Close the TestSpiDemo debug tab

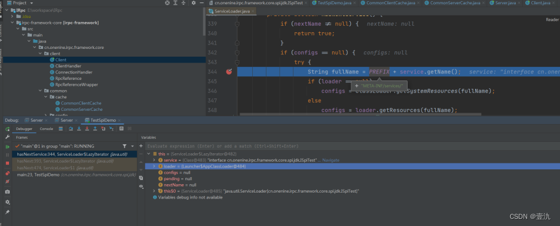pos(120,120)
